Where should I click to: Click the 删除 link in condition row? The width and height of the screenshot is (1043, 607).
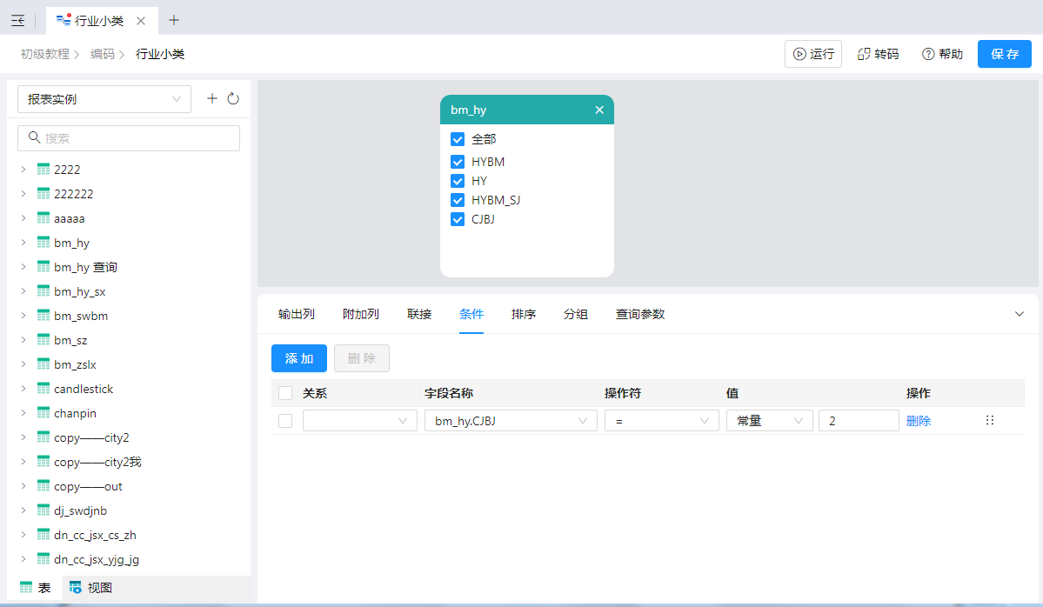(x=918, y=421)
